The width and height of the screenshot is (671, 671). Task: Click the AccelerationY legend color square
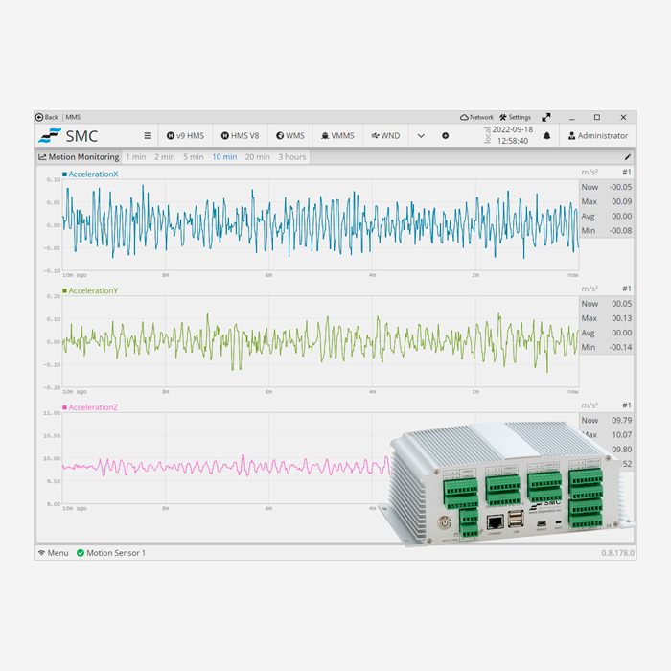click(64, 291)
